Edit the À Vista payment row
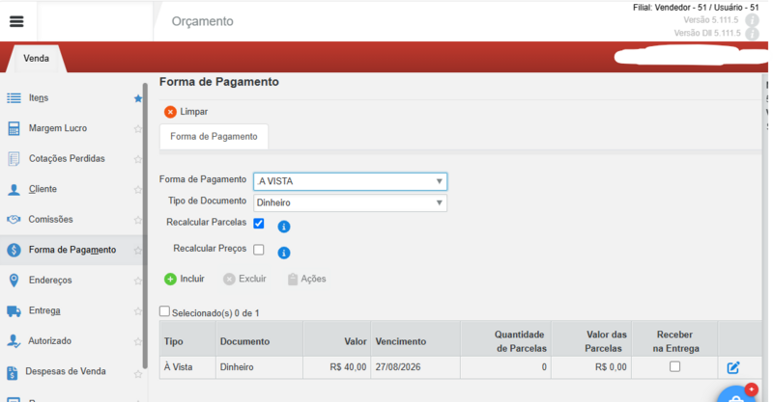Viewport: 773px width, 402px height. click(733, 367)
